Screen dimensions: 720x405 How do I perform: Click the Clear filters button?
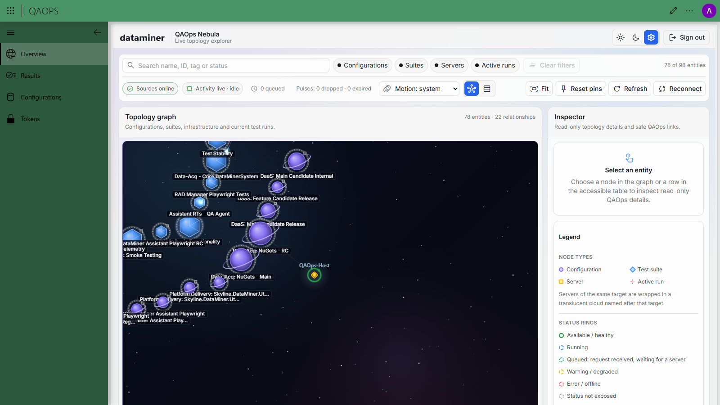pos(551,65)
